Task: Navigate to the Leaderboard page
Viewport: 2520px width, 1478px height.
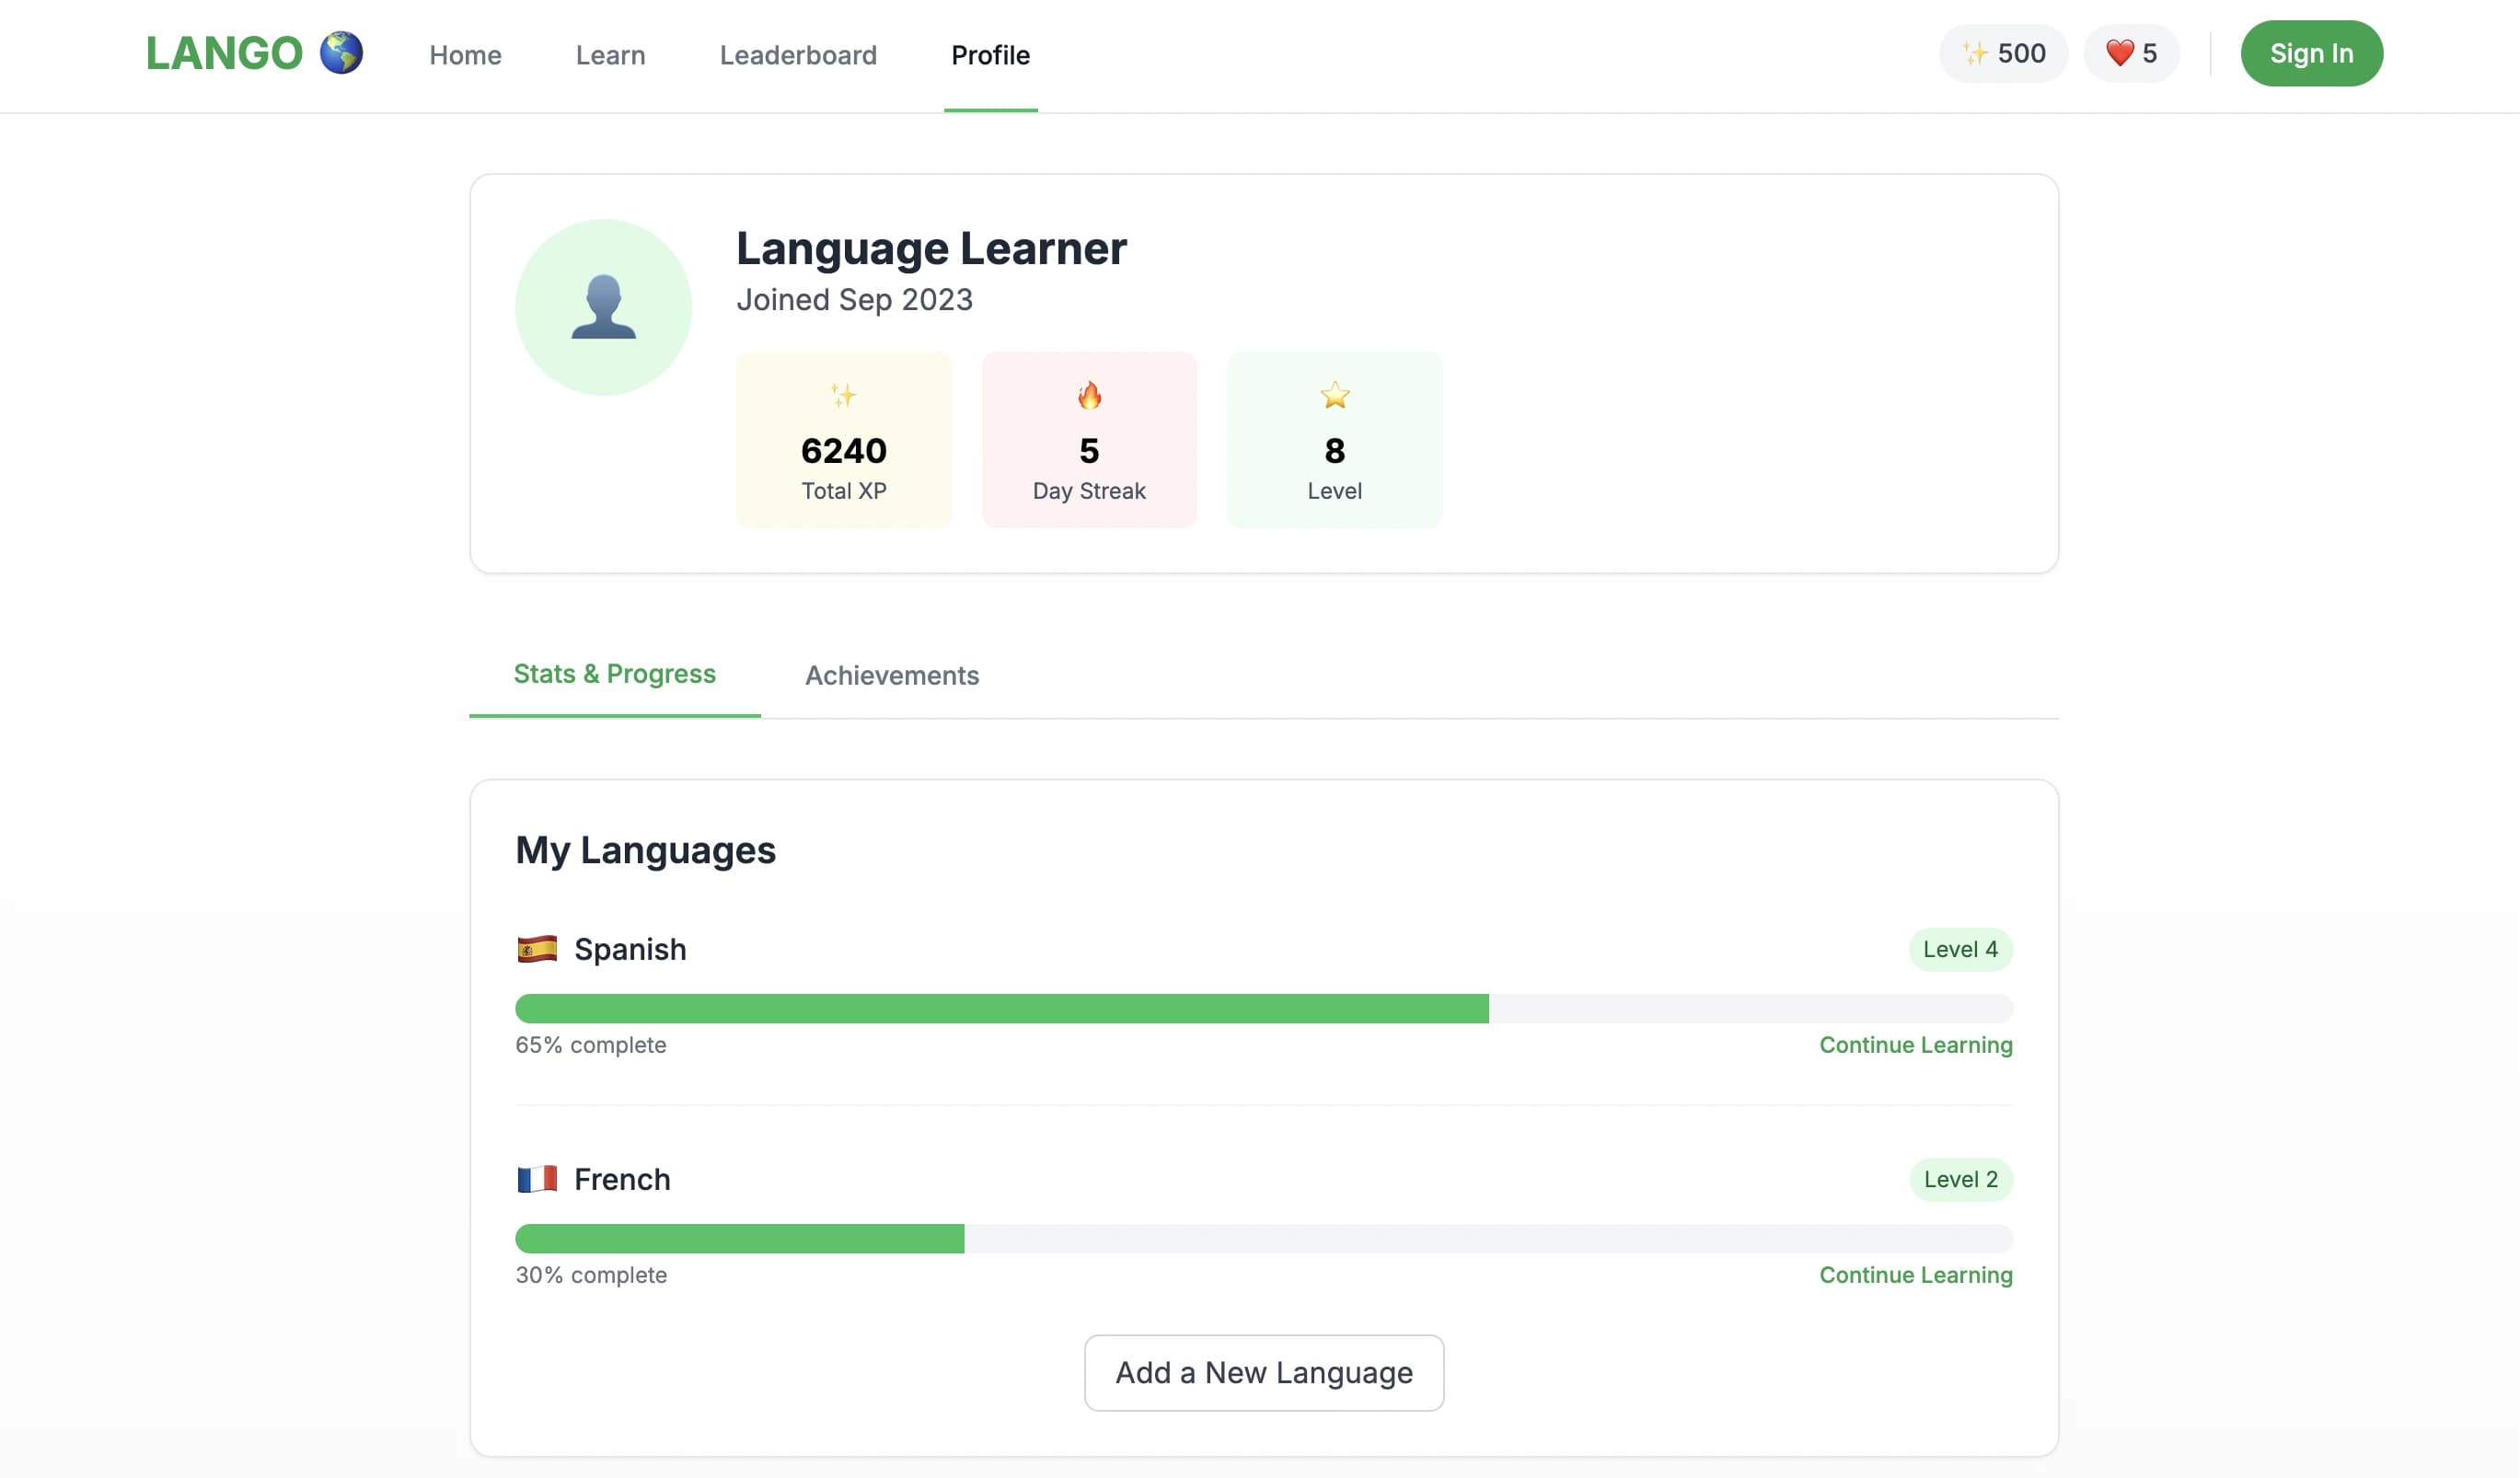Action: tap(797, 55)
